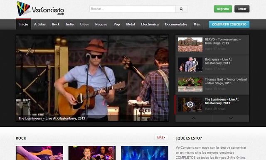Click the featured caption The Lumineers – Live At Glastonbury
Viewport: 266px width, 160px height.
click(52, 118)
